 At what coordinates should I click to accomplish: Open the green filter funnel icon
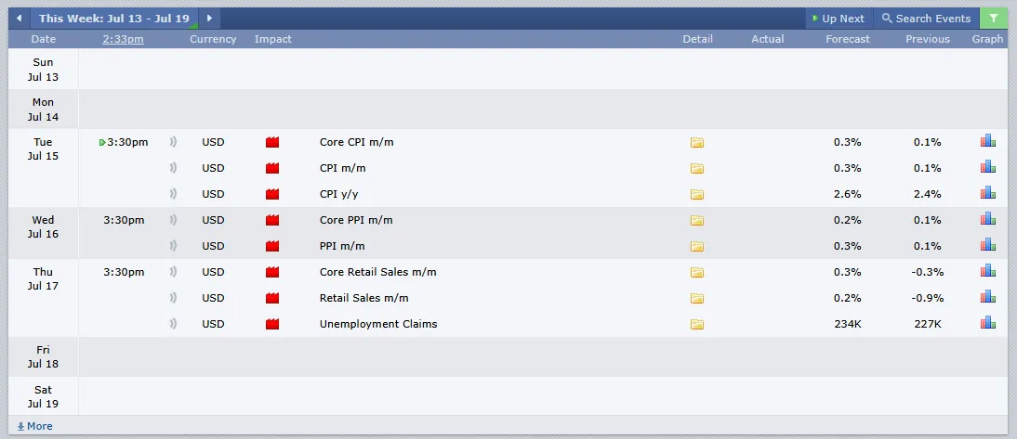click(x=993, y=19)
